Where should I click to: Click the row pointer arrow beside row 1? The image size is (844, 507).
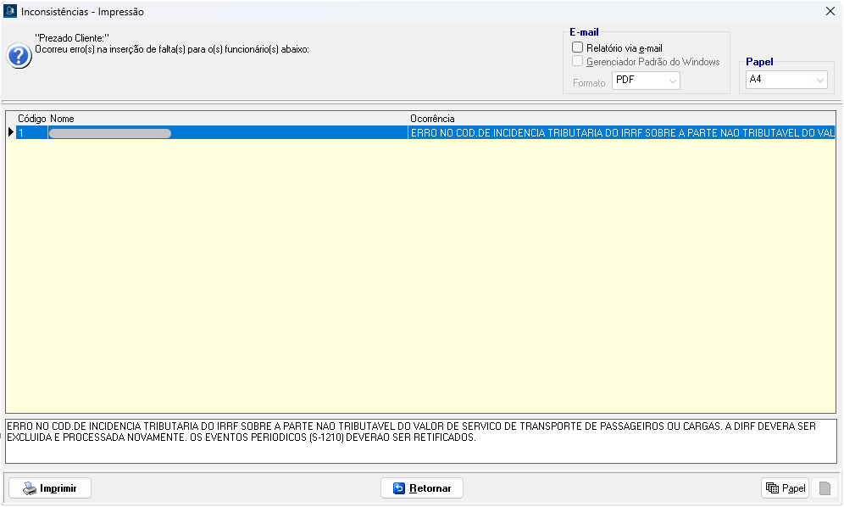[x=11, y=132]
